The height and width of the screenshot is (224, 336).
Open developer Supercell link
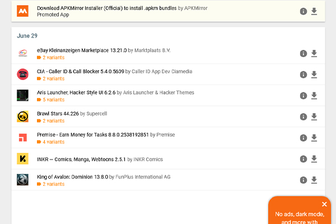(x=97, y=114)
